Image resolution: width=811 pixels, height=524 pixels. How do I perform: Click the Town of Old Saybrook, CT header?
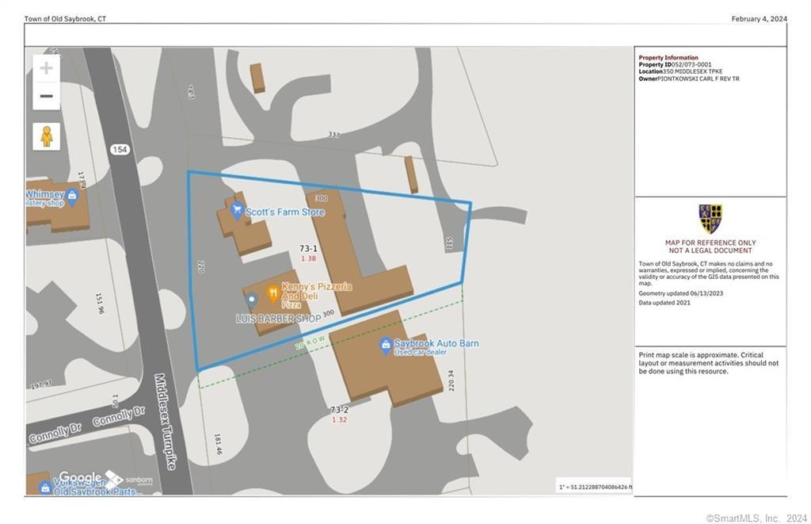coord(65,19)
